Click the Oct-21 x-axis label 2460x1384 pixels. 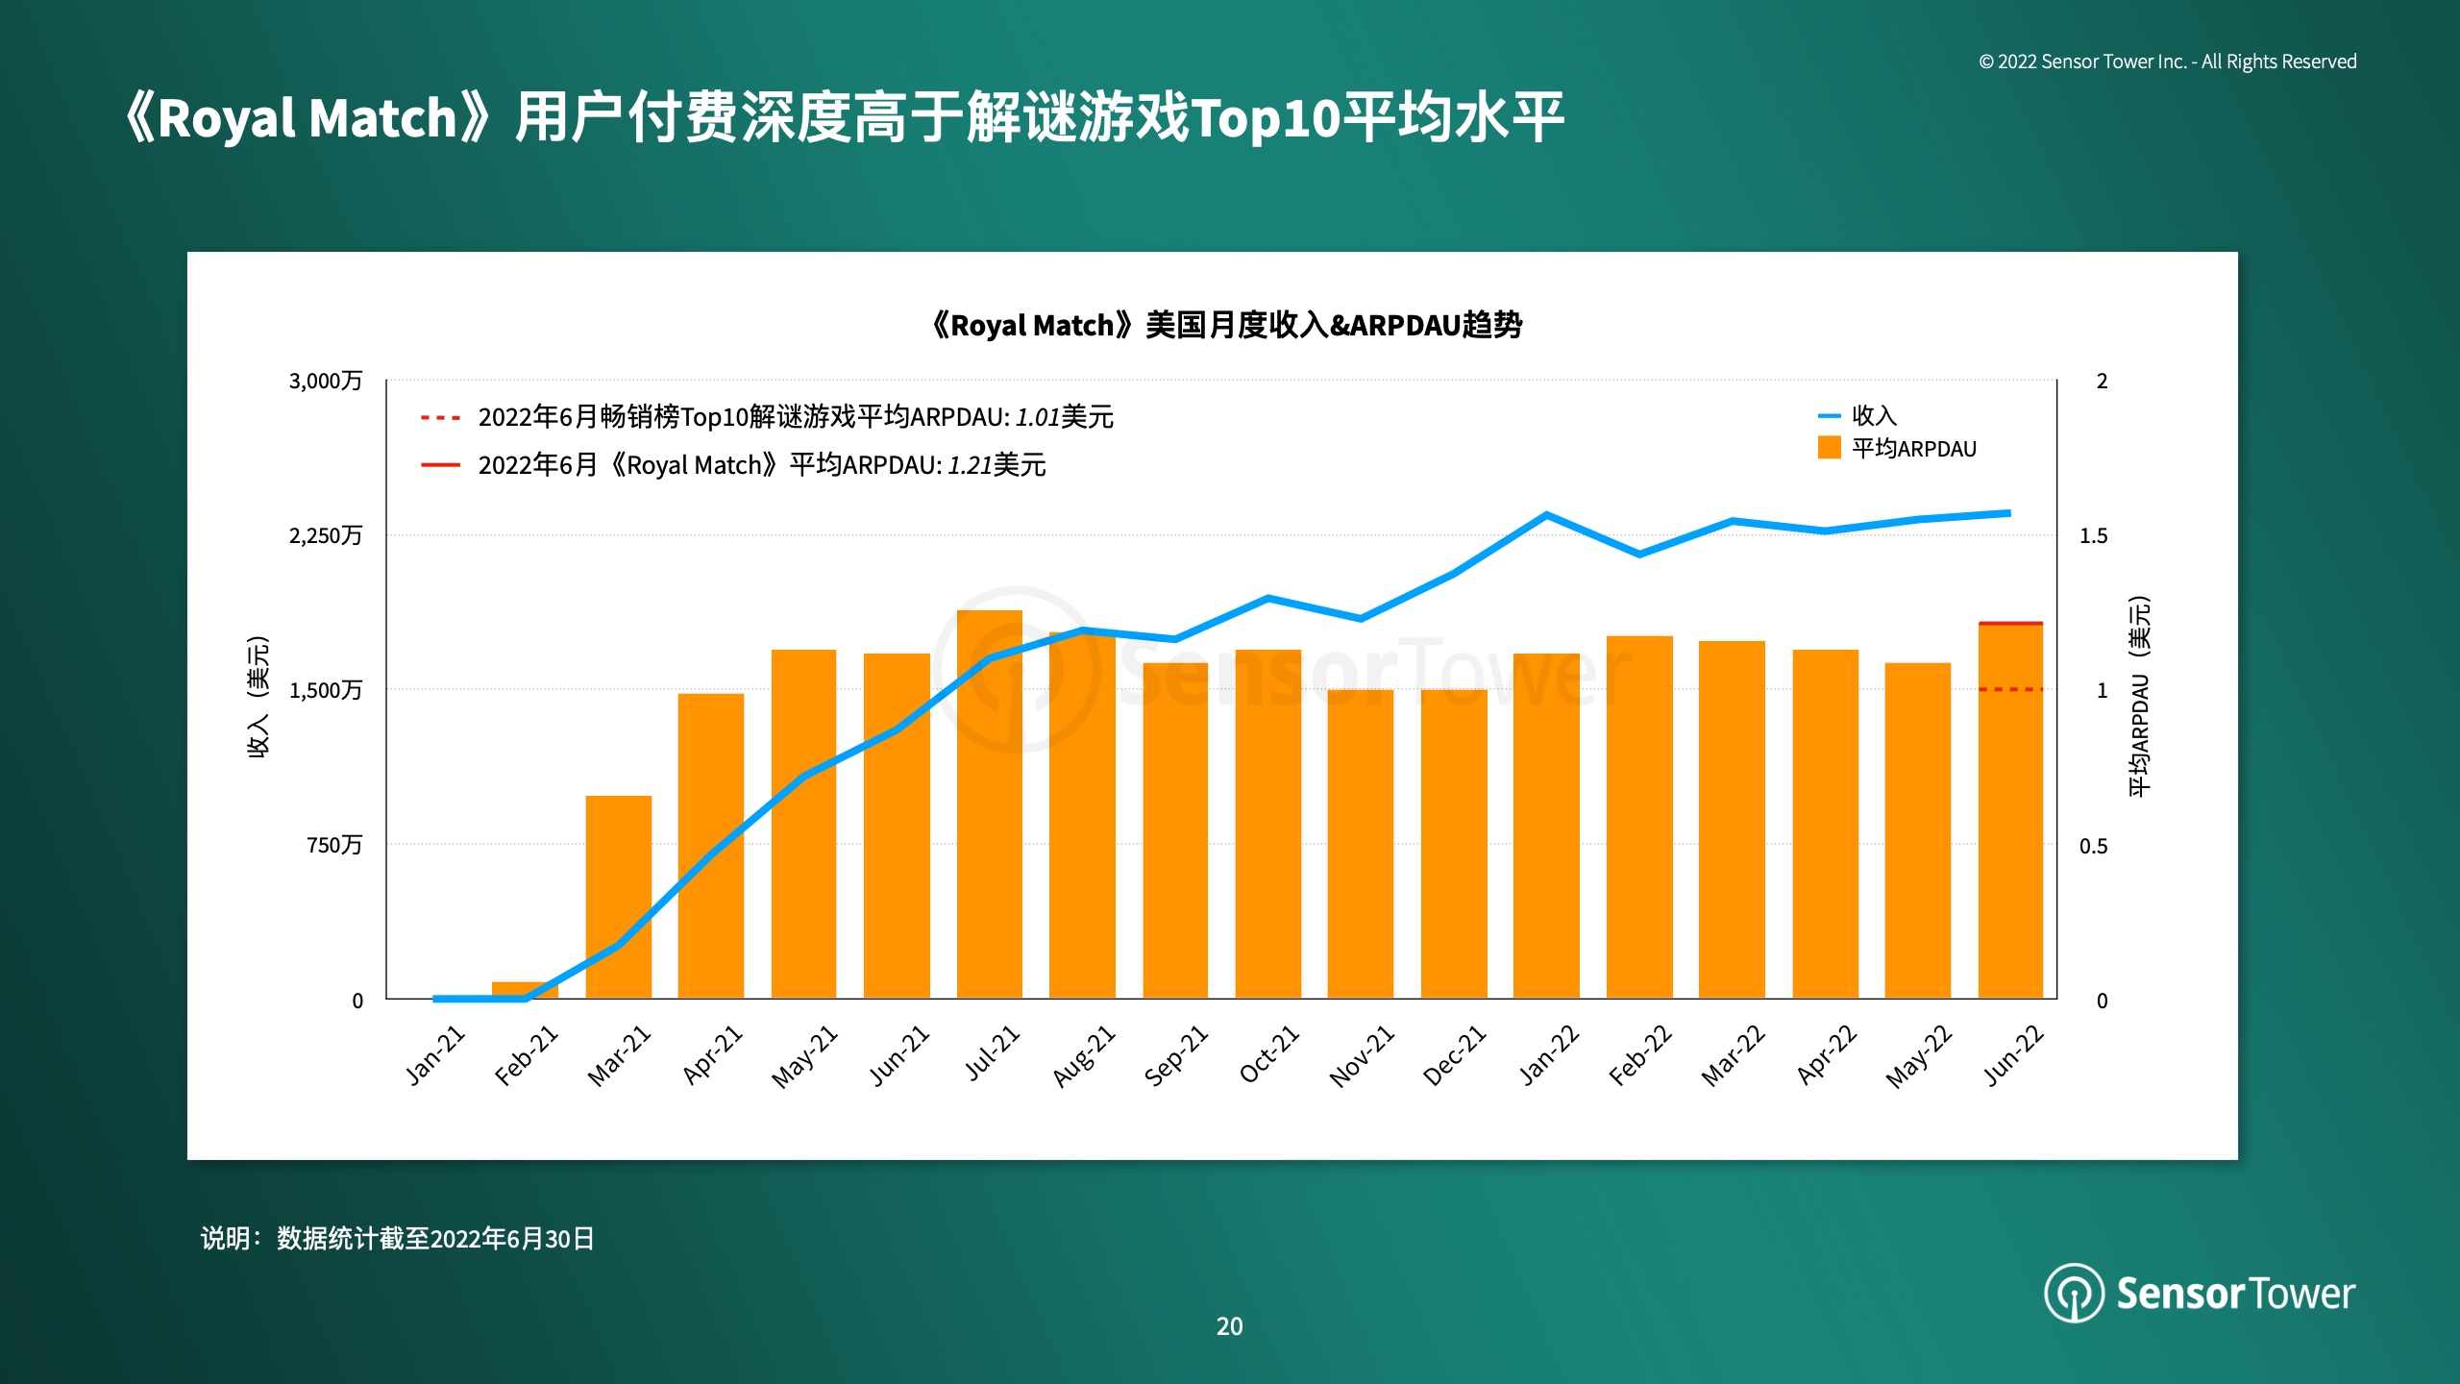[x=1268, y=1054]
